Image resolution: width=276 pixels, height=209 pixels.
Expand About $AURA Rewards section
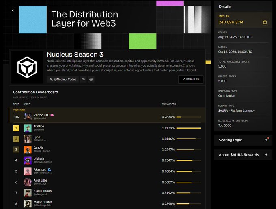point(243,155)
